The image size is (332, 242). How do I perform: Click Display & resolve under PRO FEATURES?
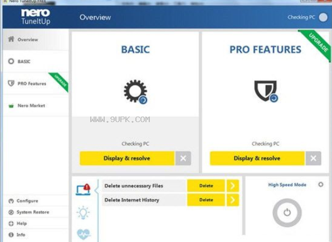point(257,158)
